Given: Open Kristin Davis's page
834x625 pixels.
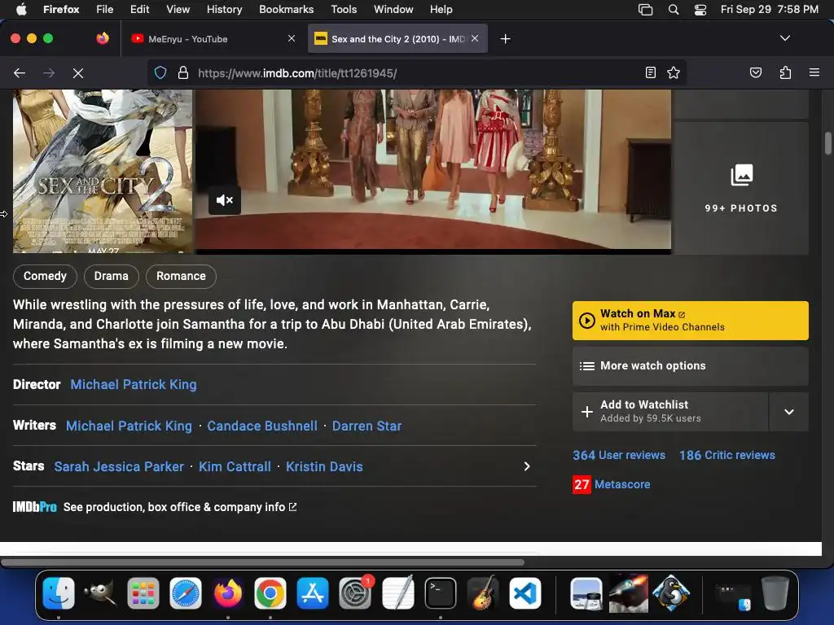Looking at the screenshot, I should pos(324,466).
